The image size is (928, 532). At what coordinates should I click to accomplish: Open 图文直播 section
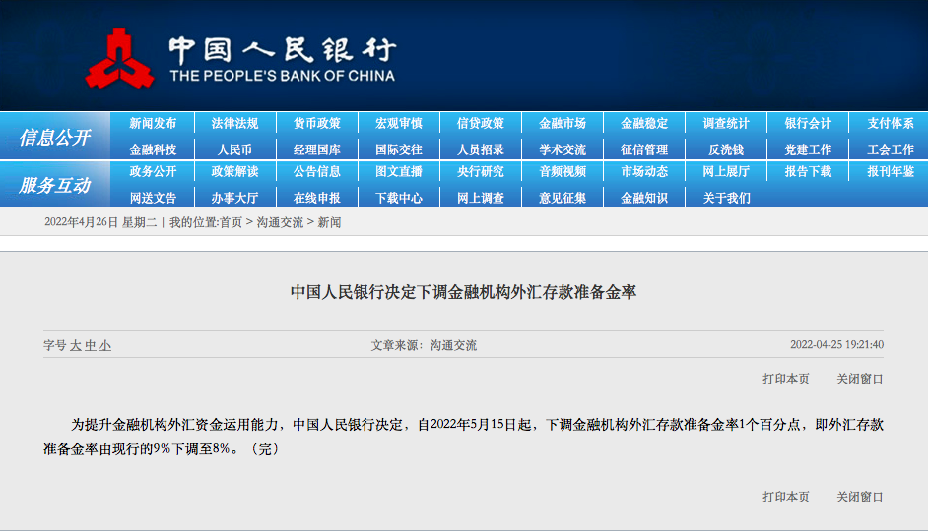[x=399, y=172]
